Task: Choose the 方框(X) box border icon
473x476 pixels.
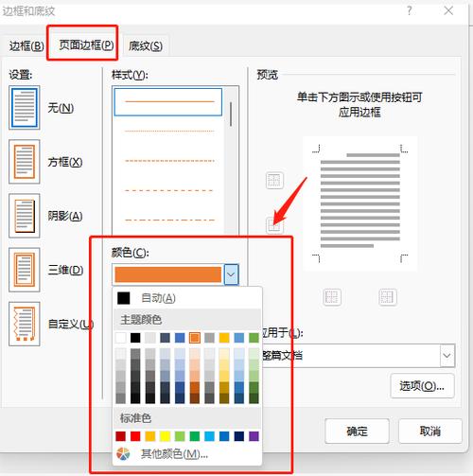Action: [25, 162]
